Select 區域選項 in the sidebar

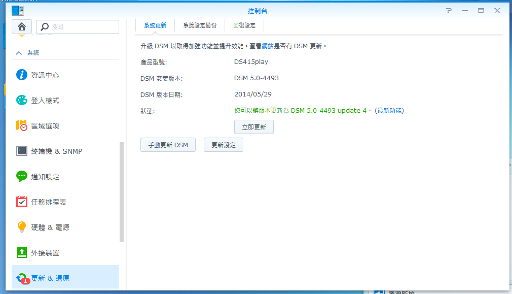click(65, 126)
